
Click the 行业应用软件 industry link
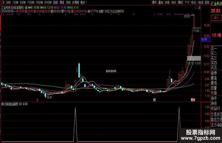click(117, 11)
